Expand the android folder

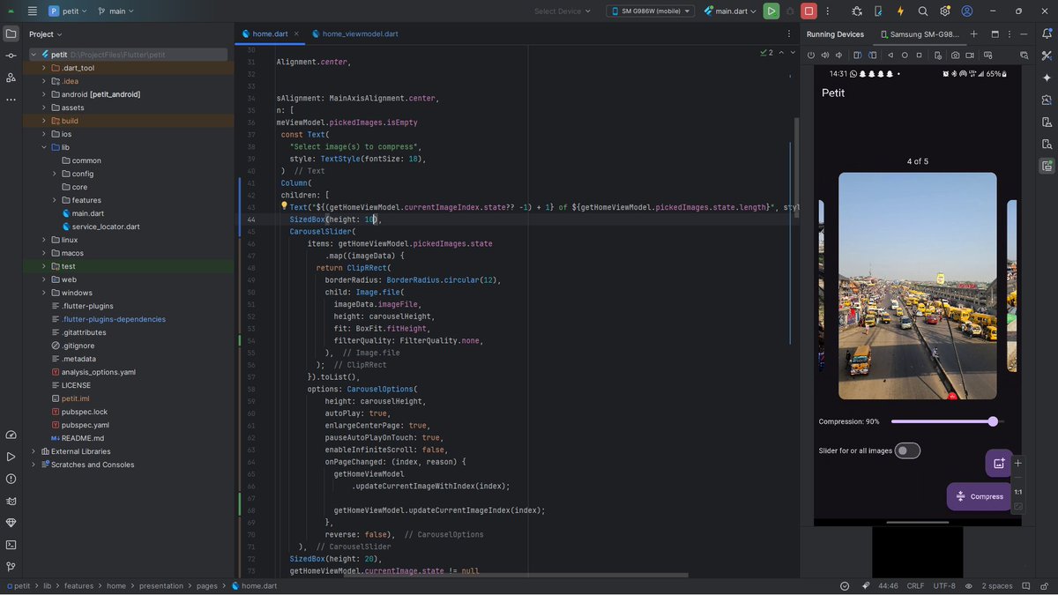44,94
